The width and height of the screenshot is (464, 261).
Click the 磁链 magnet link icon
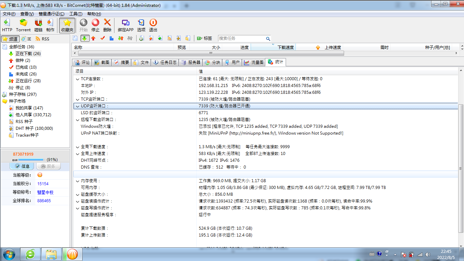coord(38,23)
